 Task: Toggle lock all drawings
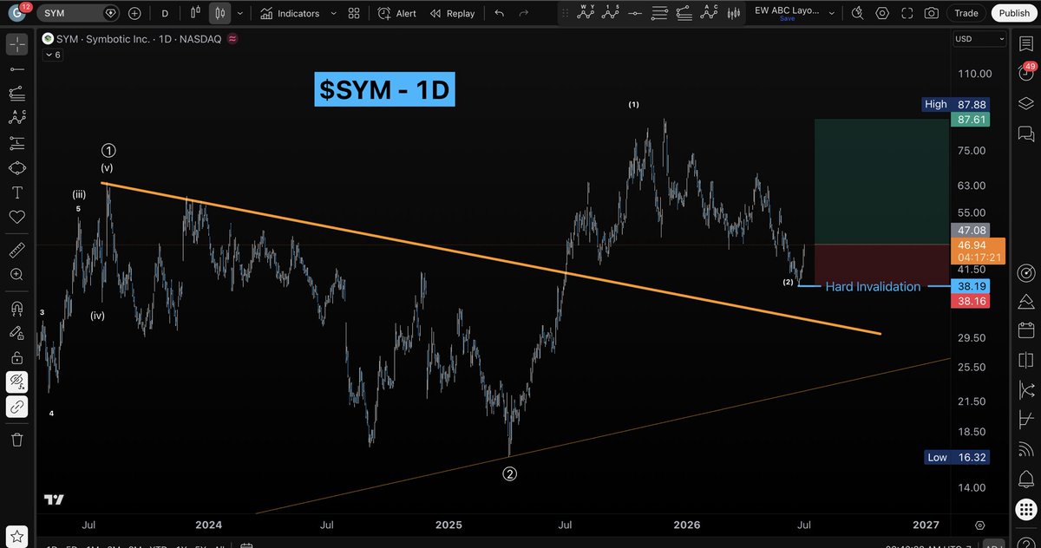coord(17,357)
